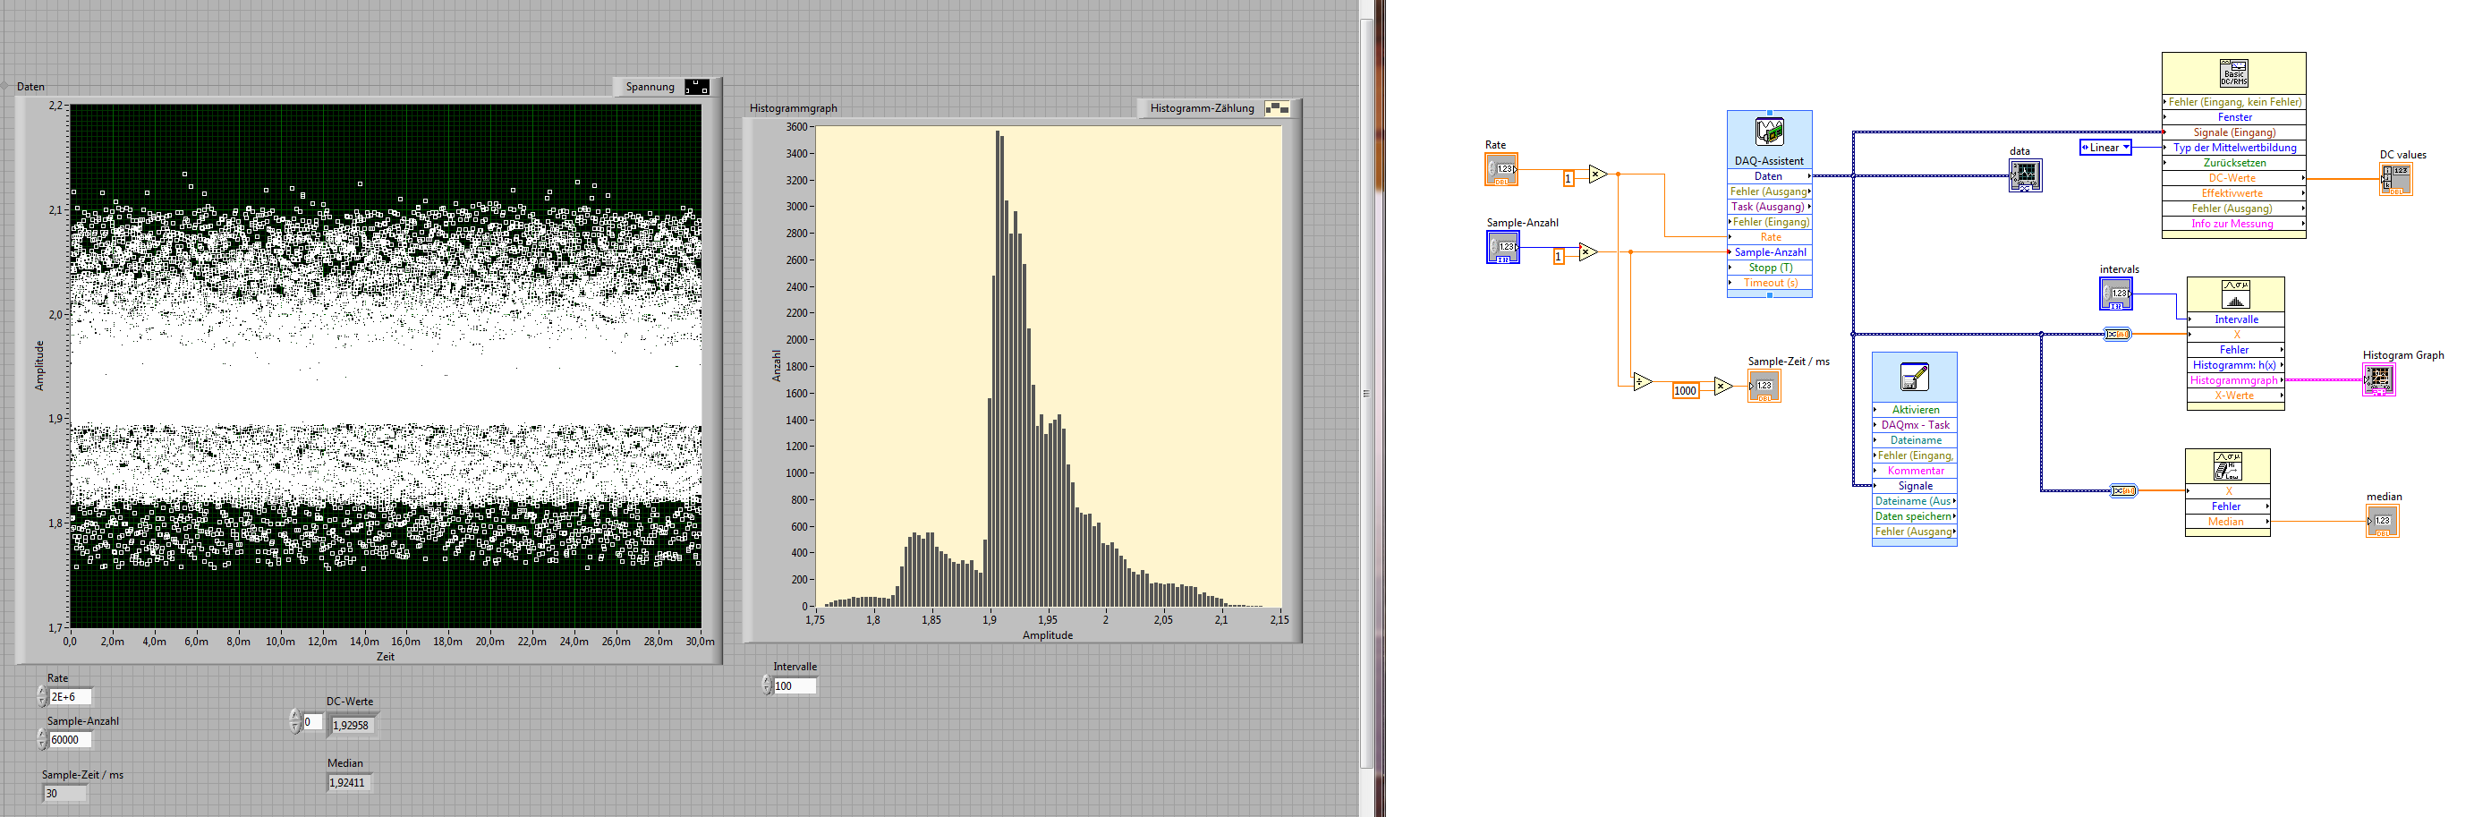Click the Histogramm-Zählung plot legend icon
Image resolution: width=2474 pixels, height=817 pixels.
click(x=1278, y=108)
